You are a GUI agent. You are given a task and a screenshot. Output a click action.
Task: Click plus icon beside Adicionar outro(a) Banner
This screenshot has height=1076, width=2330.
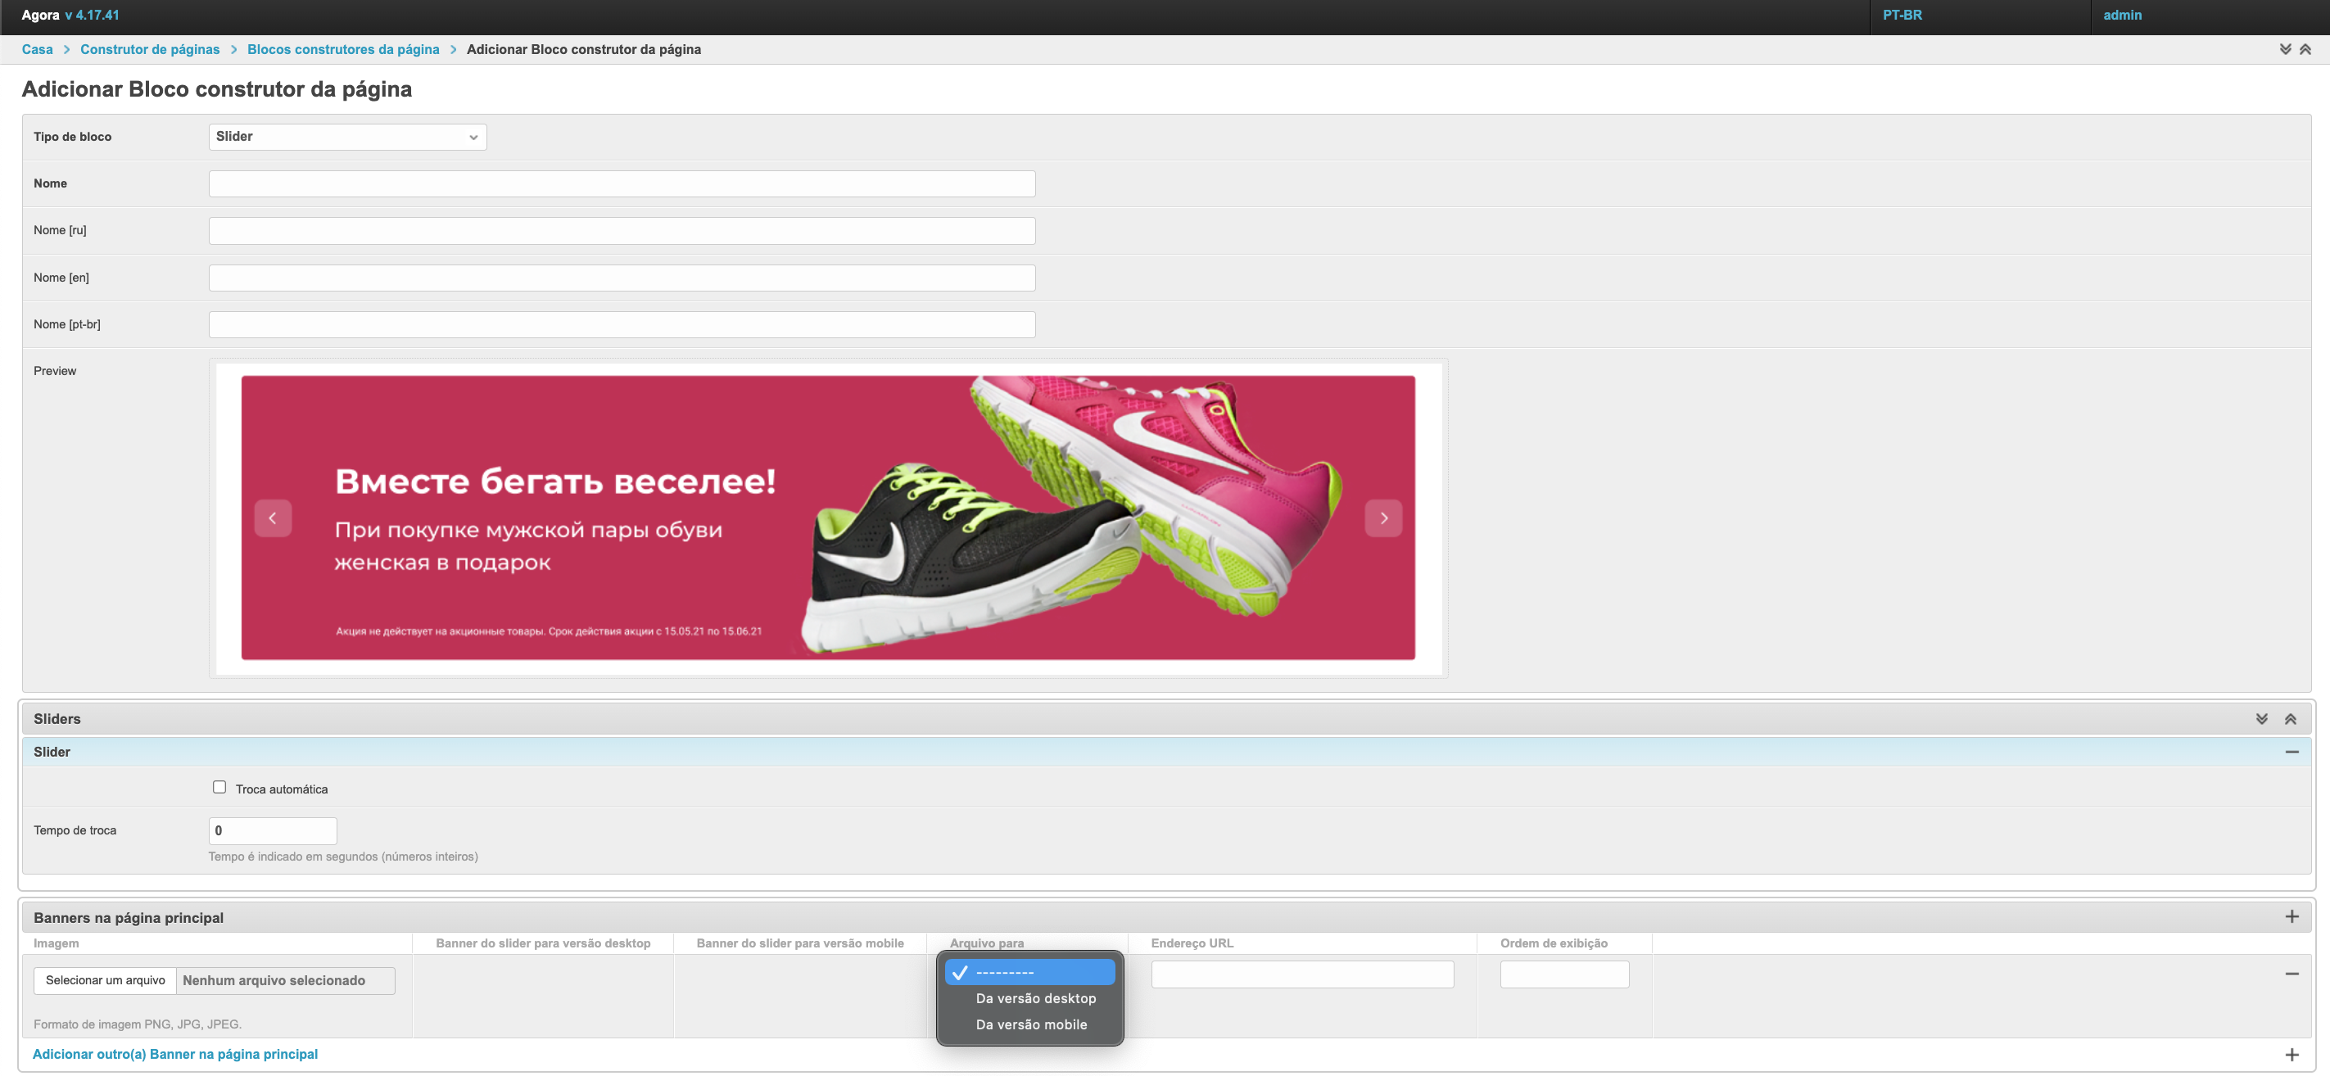(2292, 1054)
